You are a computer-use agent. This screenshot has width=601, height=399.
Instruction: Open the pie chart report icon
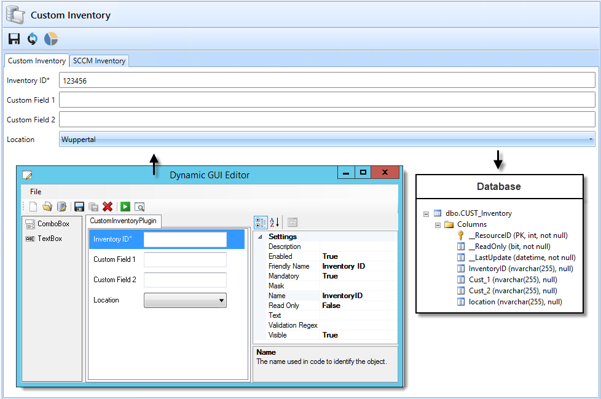[x=51, y=39]
